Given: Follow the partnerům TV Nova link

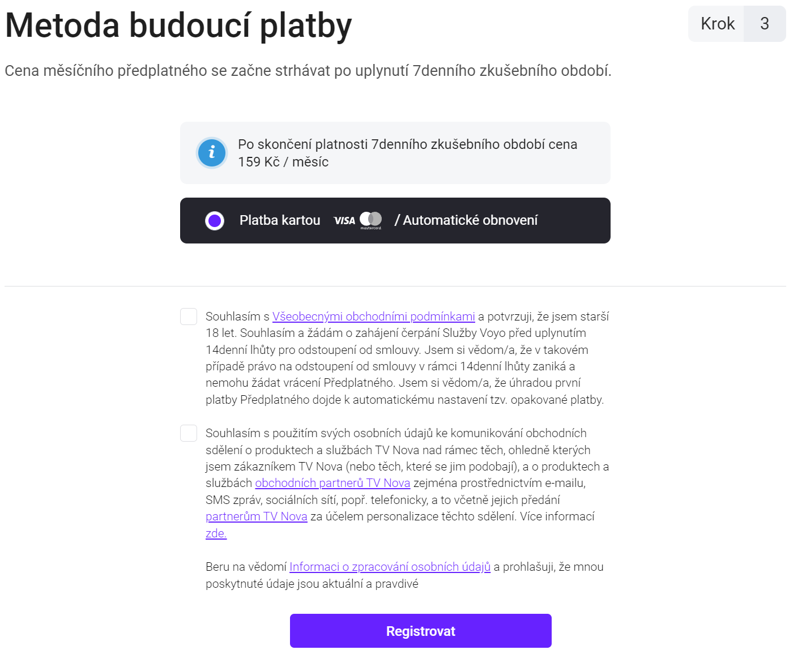Looking at the screenshot, I should 256,516.
